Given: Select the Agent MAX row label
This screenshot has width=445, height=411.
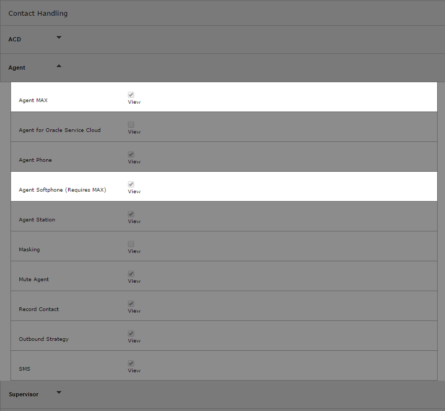Looking at the screenshot, I should pos(33,101).
